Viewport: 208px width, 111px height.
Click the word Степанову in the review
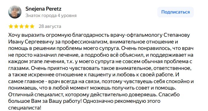click(x=177, y=35)
